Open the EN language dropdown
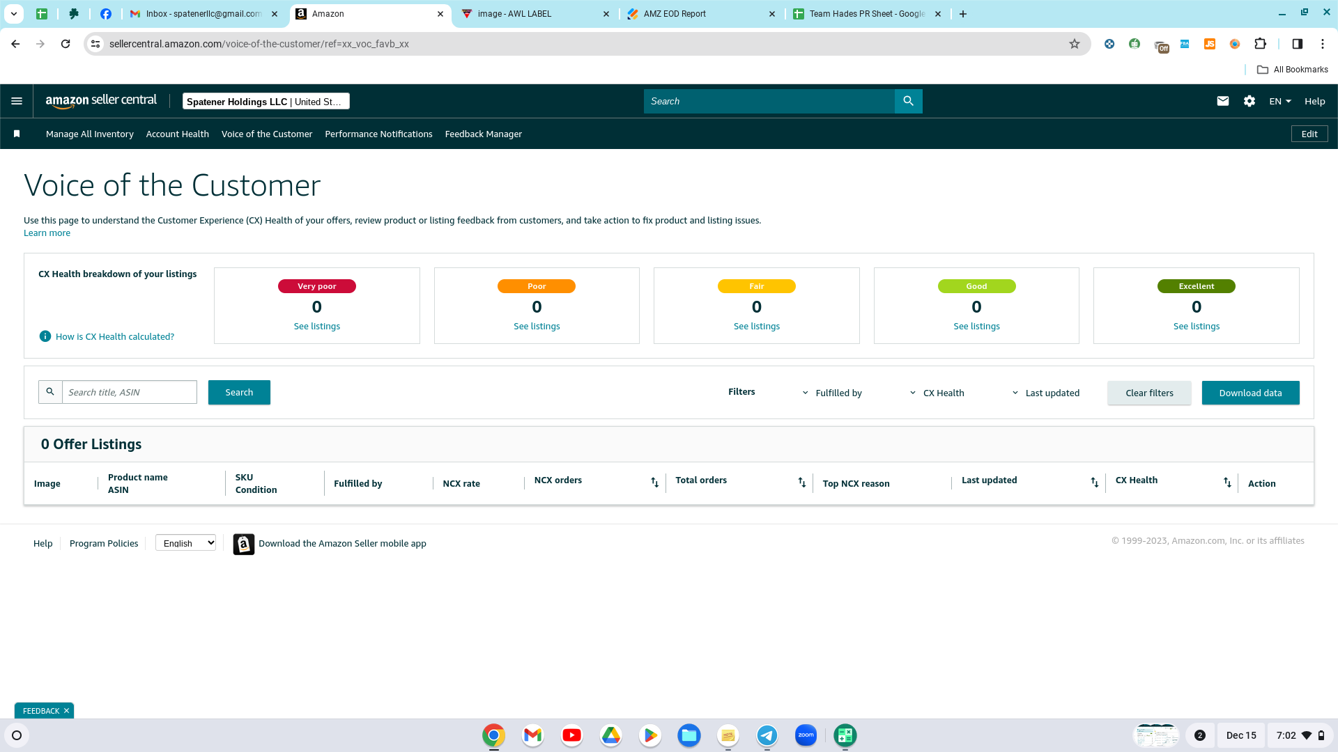Viewport: 1338px width, 752px height. 1280,101
